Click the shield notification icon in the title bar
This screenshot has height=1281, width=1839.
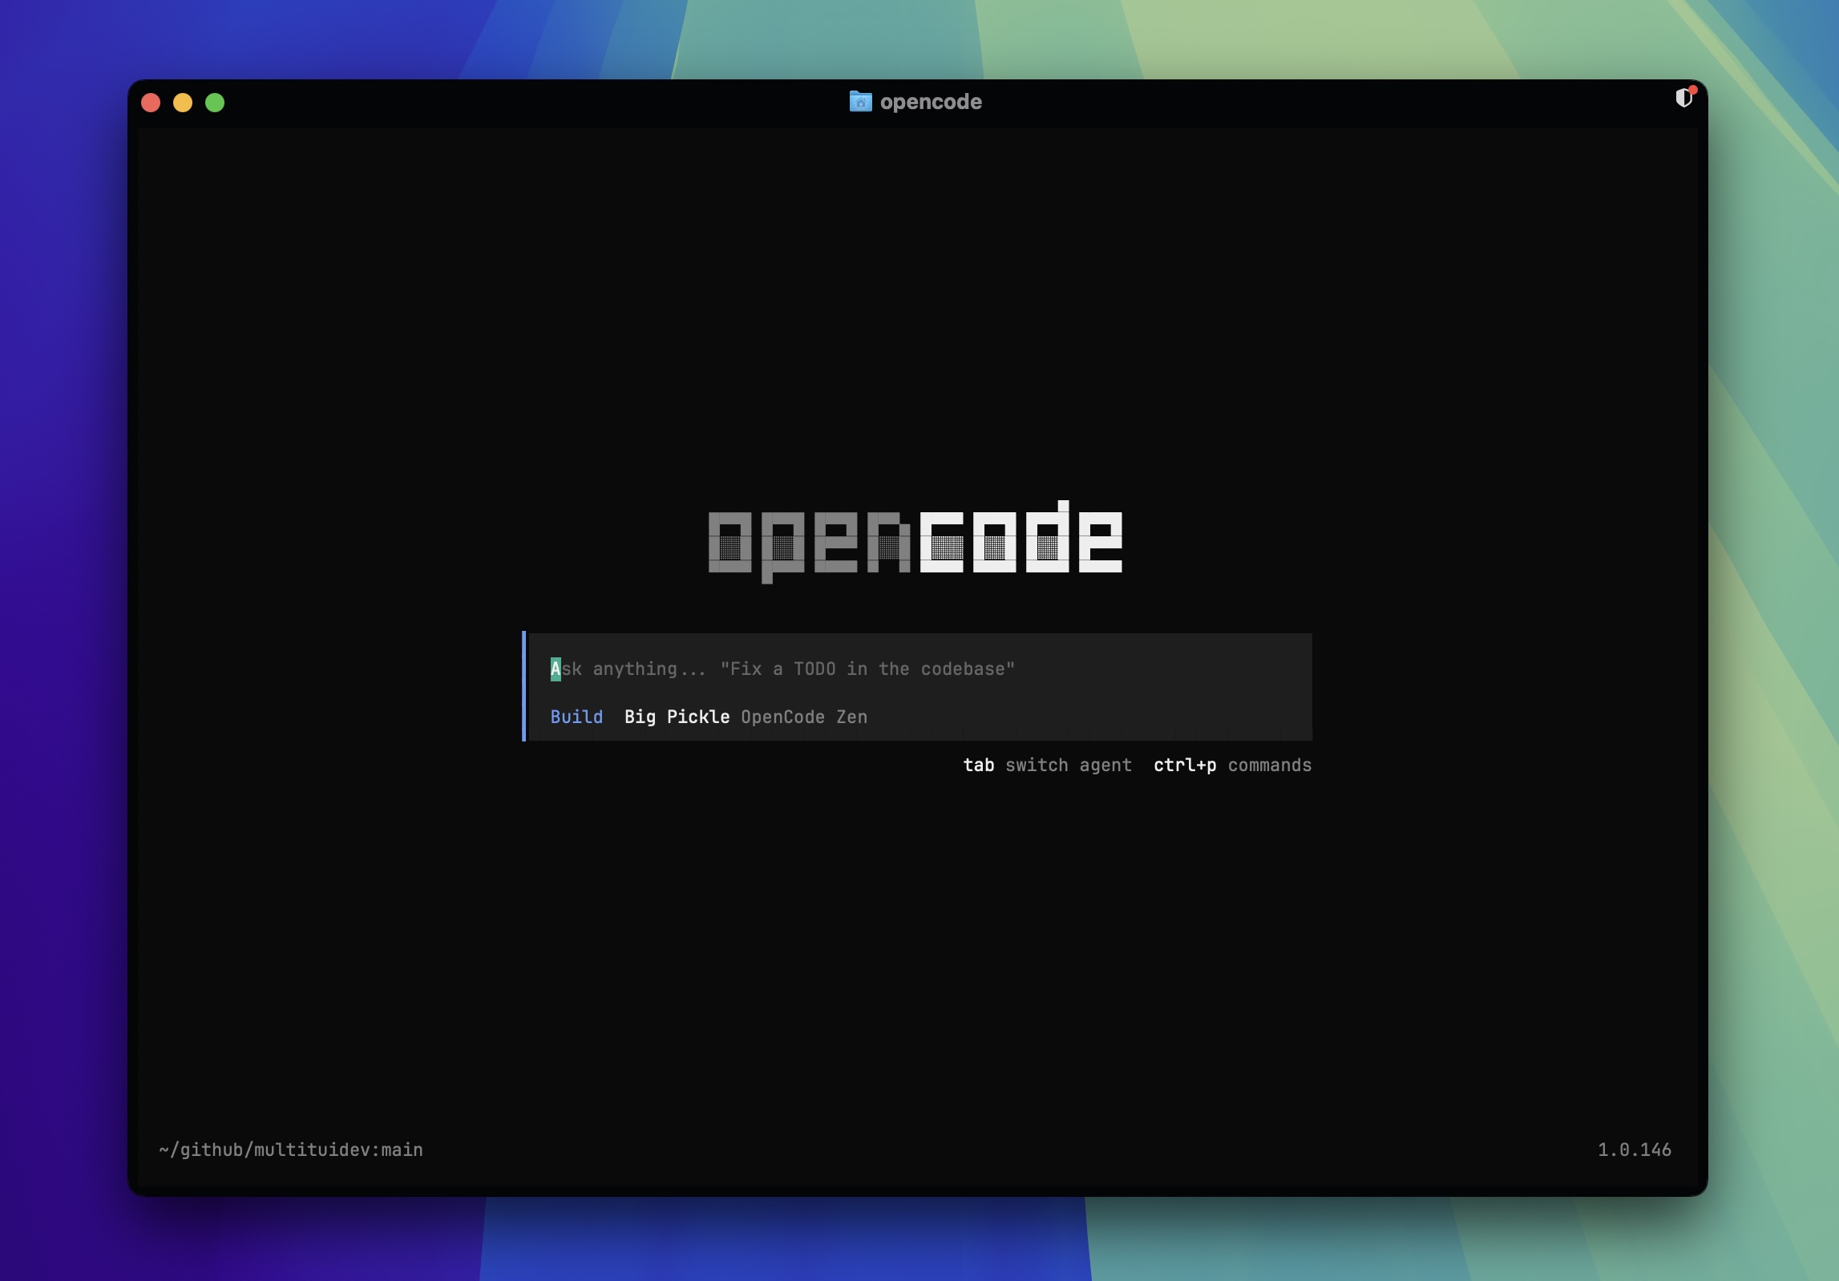tap(1683, 99)
